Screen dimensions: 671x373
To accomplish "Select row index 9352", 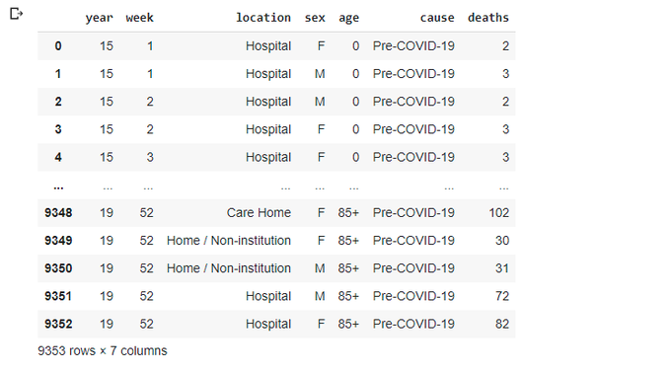I will (58, 324).
